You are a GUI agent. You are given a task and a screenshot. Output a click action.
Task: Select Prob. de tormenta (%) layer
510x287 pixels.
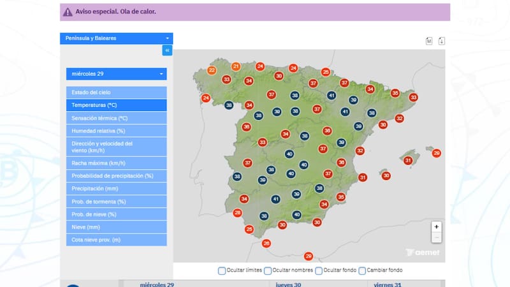point(117,202)
